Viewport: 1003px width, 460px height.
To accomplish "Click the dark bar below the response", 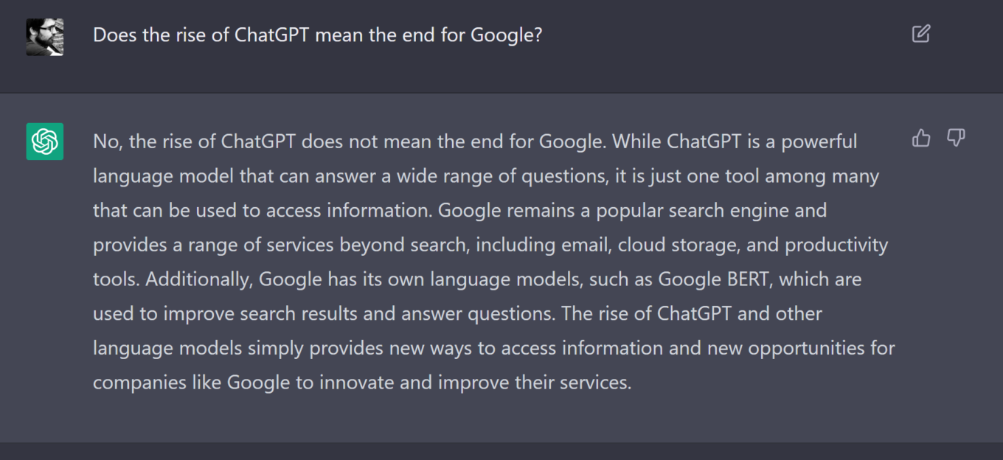I will point(502,451).
